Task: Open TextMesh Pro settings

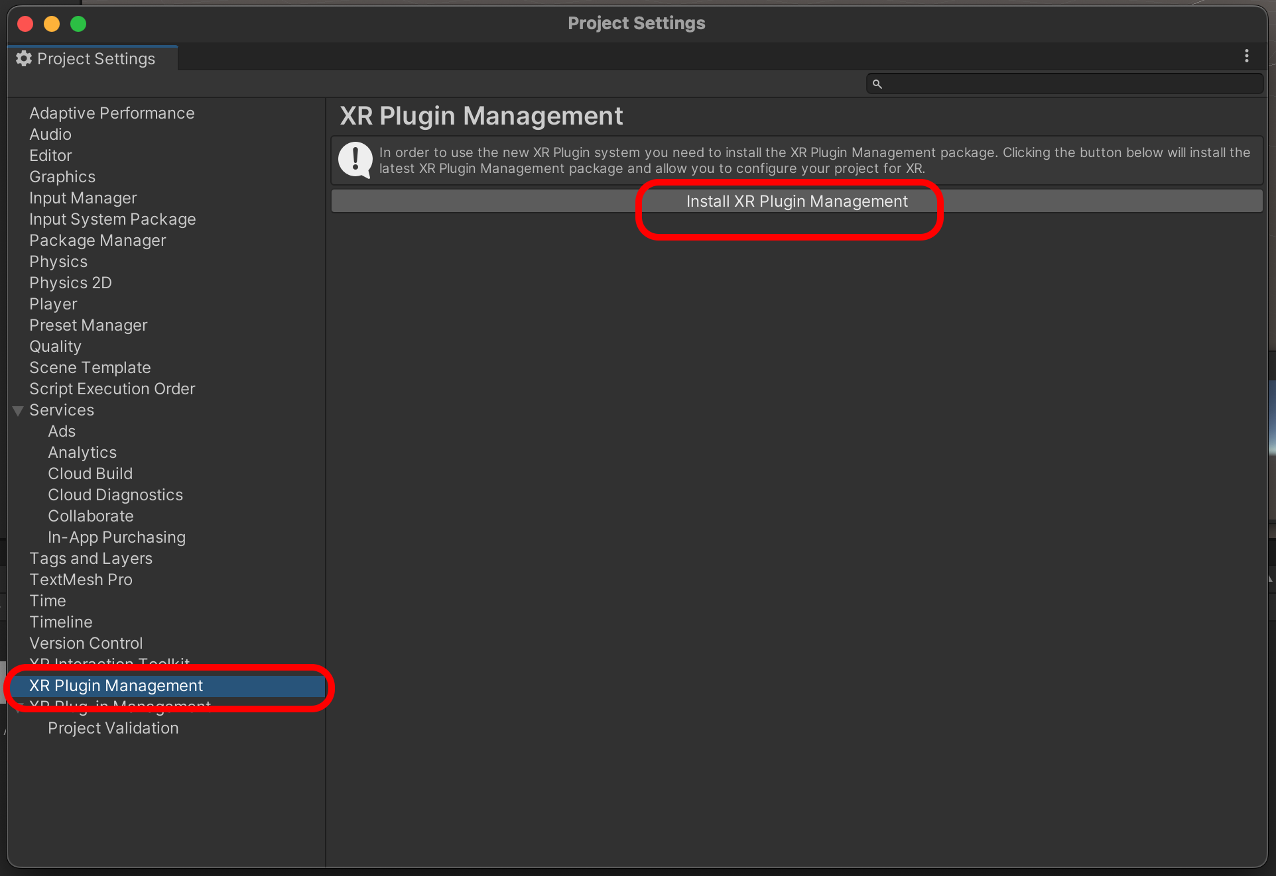Action: point(81,580)
